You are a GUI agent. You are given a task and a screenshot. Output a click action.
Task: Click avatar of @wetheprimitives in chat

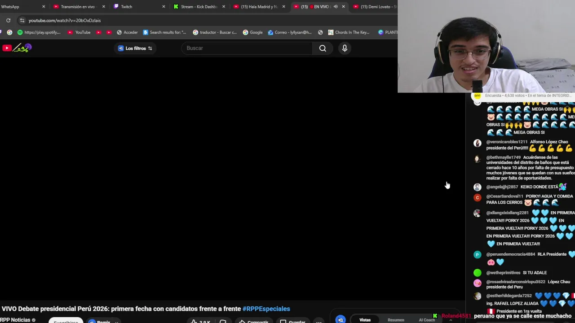[x=477, y=273]
